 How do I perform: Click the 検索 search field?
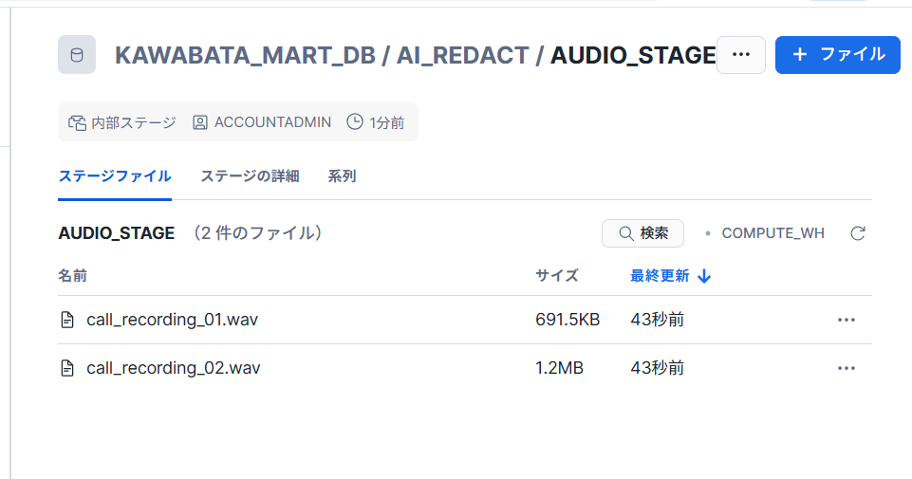[642, 233]
